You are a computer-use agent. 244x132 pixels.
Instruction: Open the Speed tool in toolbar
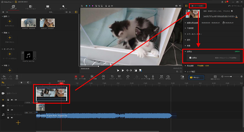click(x=103, y=76)
